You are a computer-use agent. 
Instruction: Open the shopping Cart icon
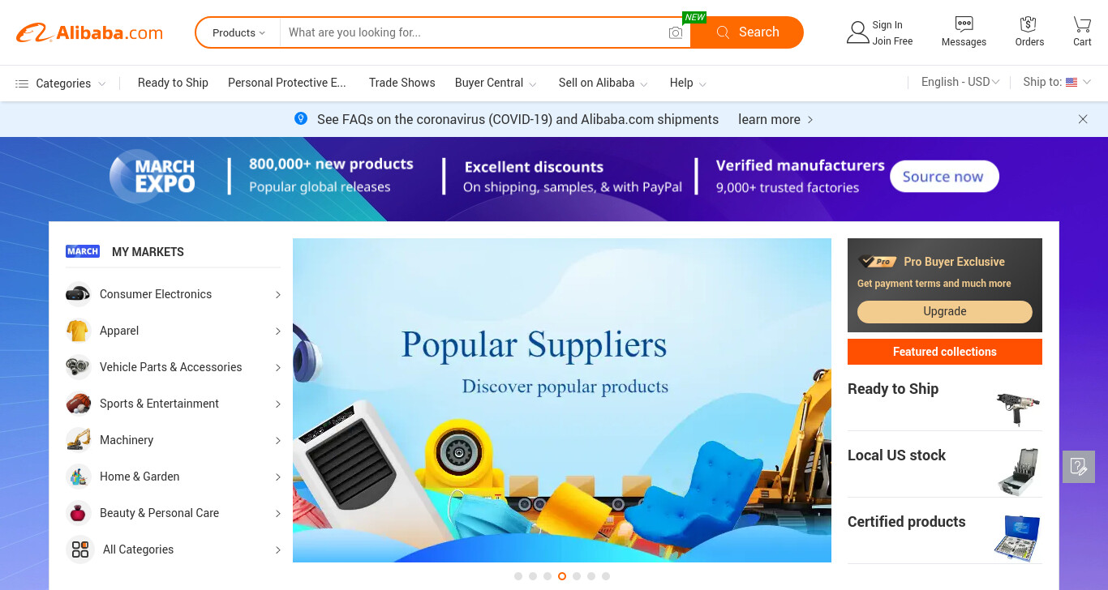point(1082,24)
